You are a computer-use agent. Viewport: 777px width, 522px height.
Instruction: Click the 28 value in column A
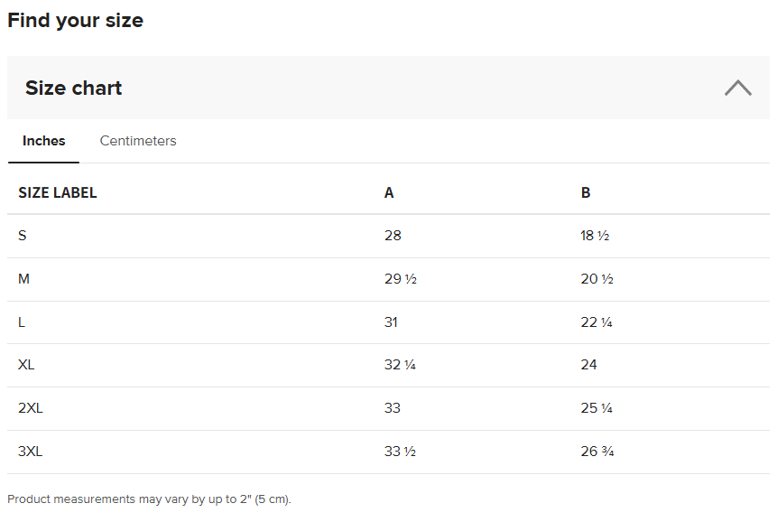point(393,236)
